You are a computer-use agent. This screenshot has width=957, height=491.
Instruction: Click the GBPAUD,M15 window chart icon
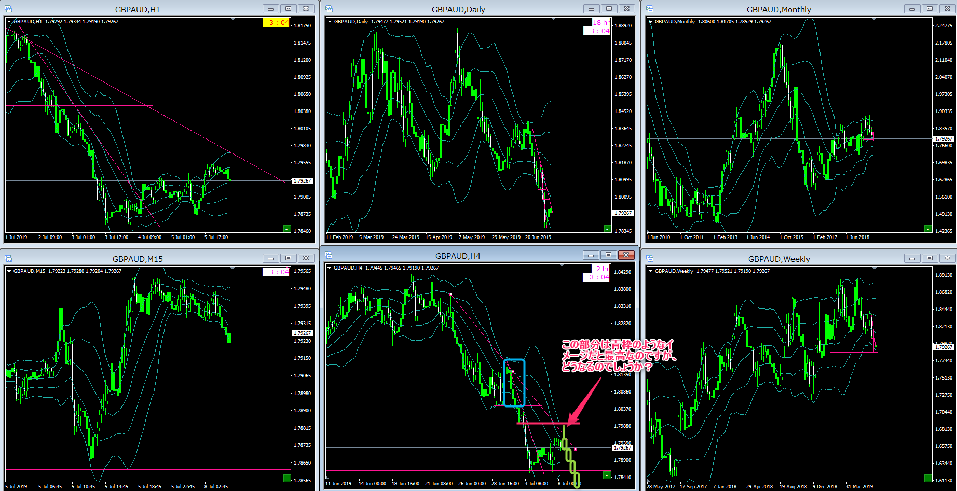8,258
